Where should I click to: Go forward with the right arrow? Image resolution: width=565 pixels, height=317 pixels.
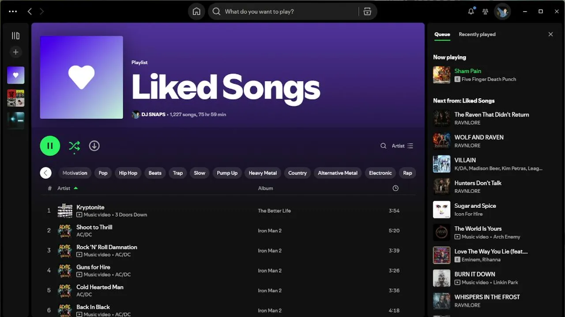(42, 11)
